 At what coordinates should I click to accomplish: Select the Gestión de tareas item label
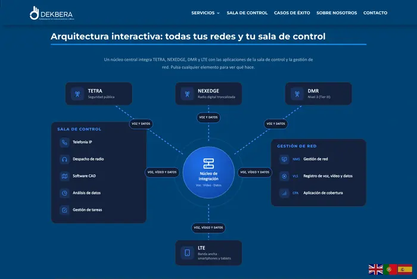(x=87, y=210)
